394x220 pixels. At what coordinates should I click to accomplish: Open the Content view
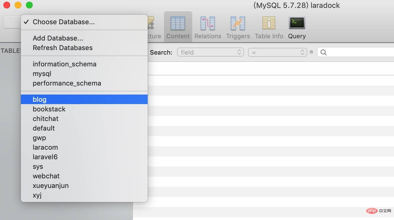(178, 27)
